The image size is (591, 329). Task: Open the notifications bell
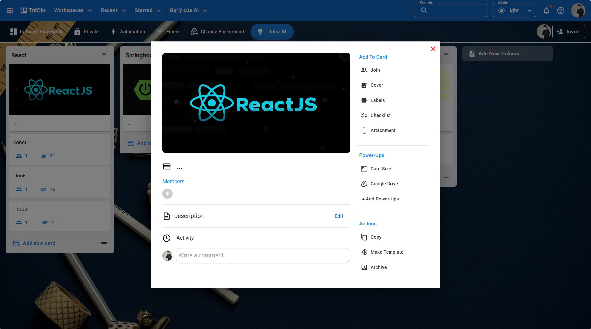click(546, 11)
